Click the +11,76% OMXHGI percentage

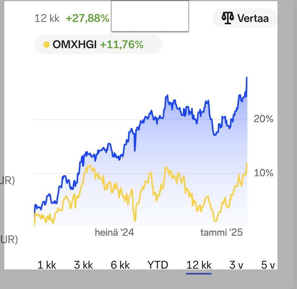(122, 45)
